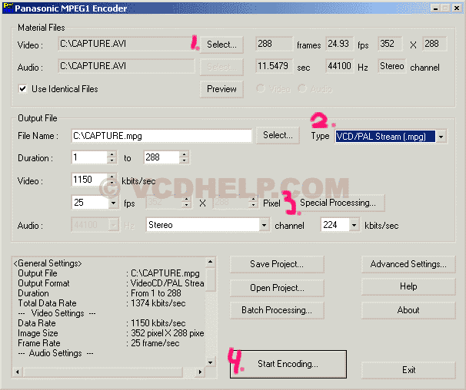
Task: Open Advanced Settings
Action: tap(408, 264)
